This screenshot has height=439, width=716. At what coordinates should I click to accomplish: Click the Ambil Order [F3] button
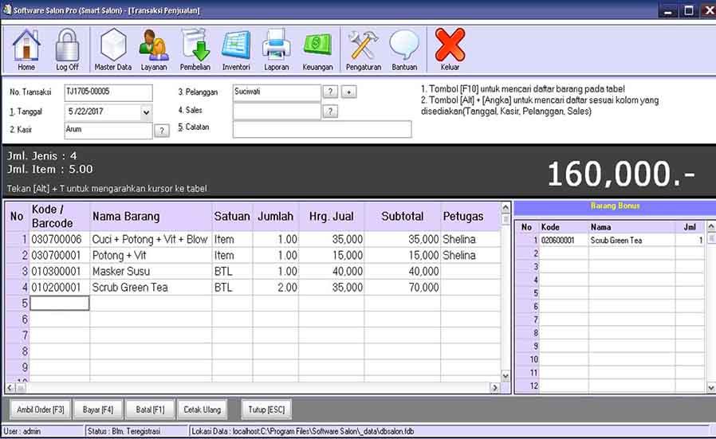(40, 410)
